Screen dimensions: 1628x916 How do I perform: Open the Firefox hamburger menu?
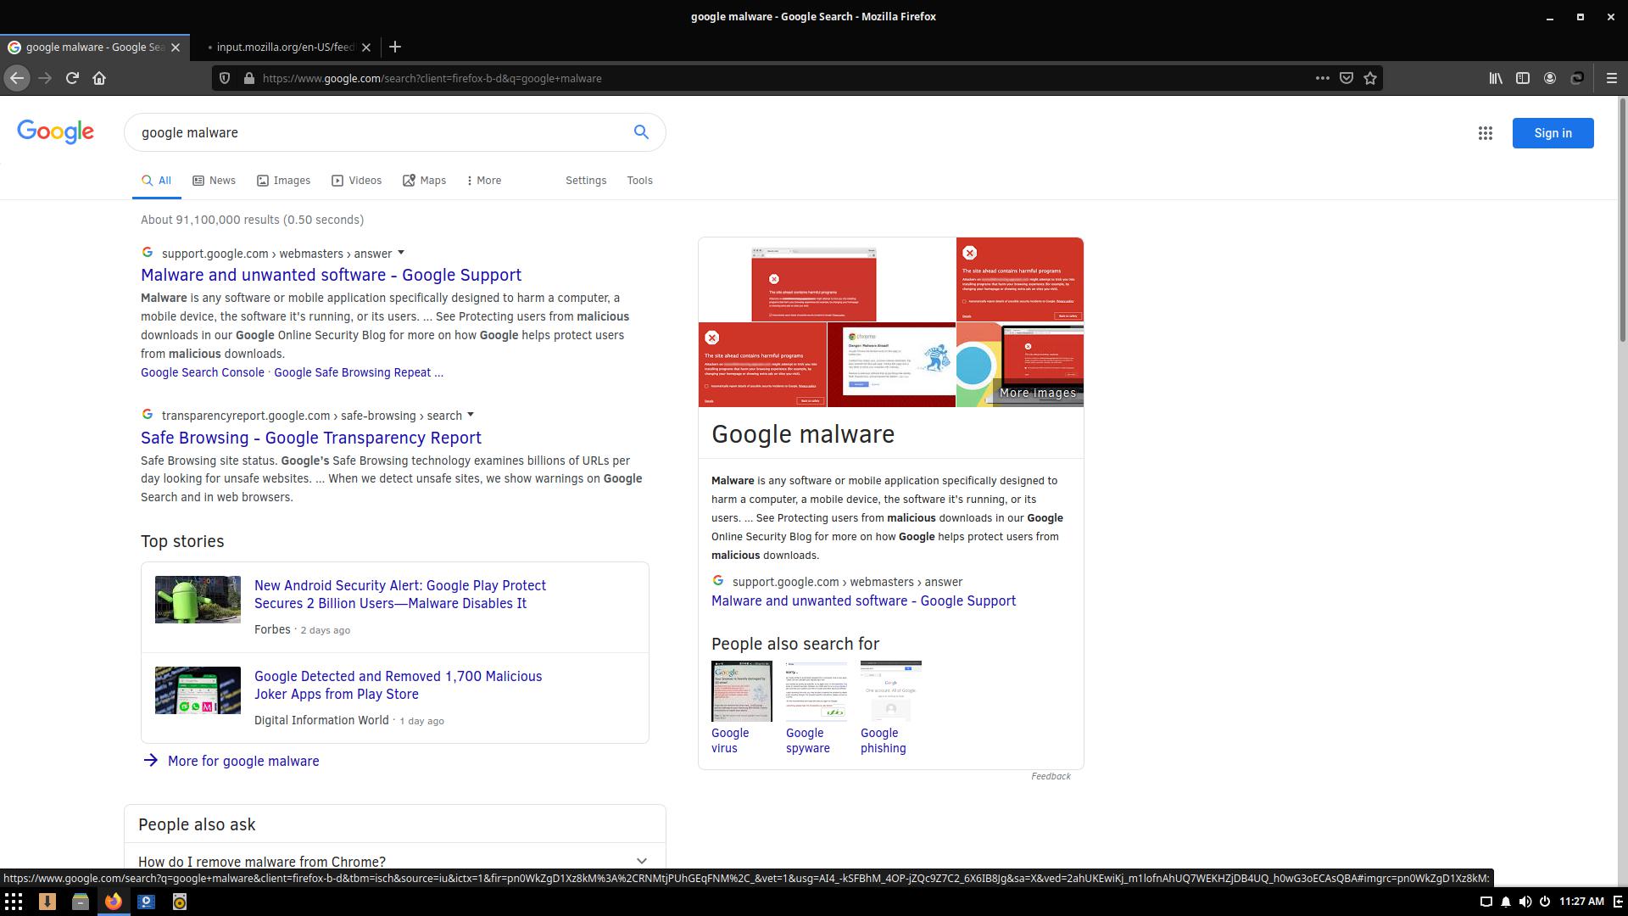(1611, 78)
